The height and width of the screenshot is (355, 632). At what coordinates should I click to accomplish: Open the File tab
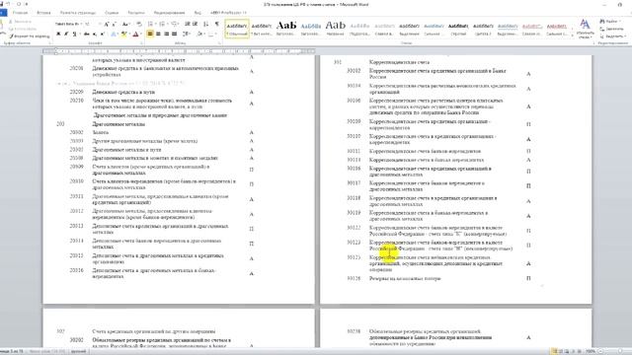click(3, 13)
